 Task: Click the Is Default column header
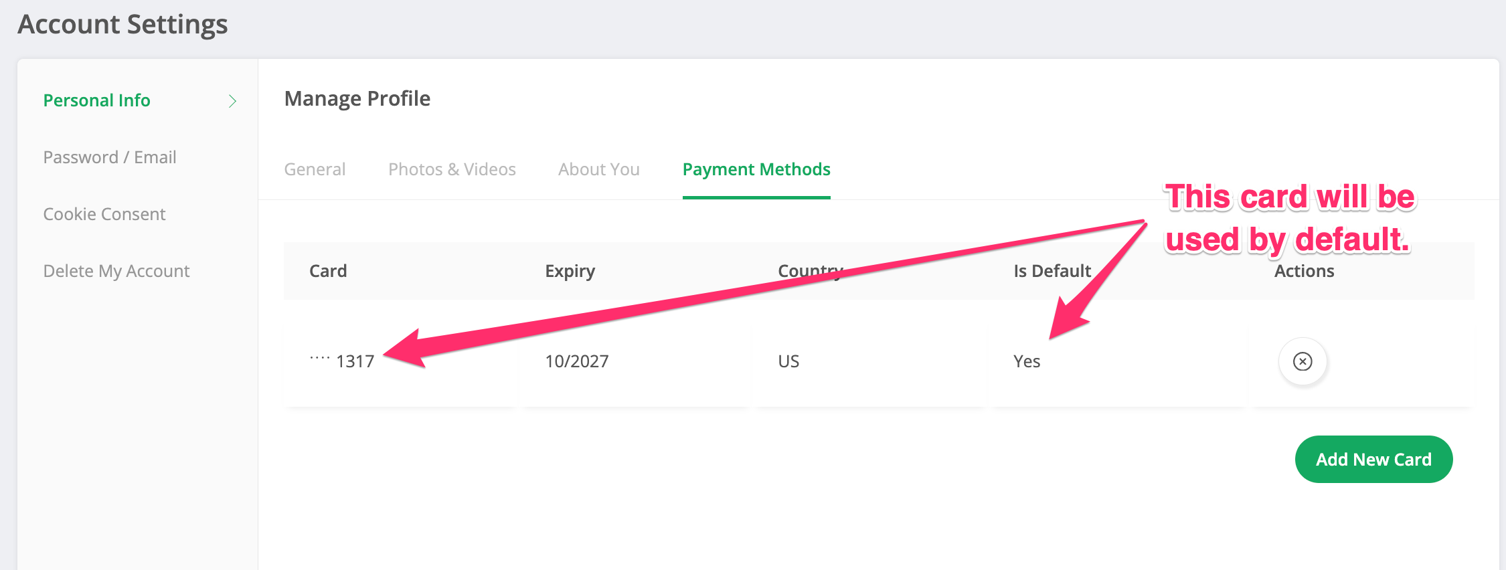[x=1052, y=271]
